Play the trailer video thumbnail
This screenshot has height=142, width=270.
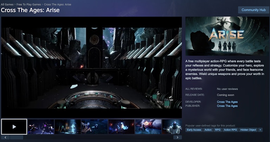pos(14,127)
